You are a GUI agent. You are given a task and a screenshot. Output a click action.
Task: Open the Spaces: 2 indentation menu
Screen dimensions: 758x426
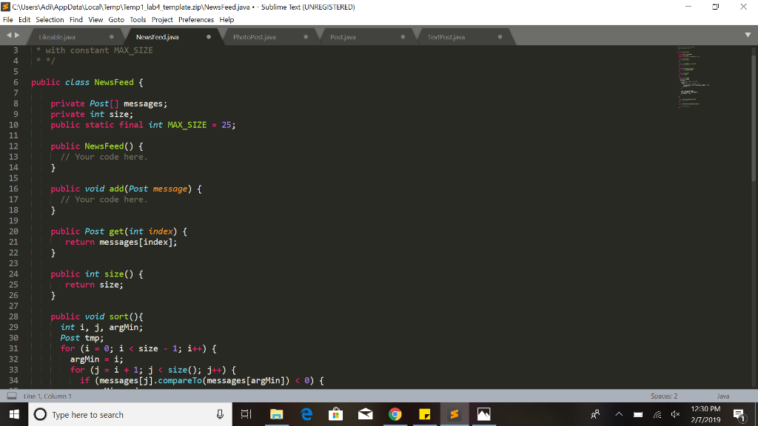pos(664,396)
